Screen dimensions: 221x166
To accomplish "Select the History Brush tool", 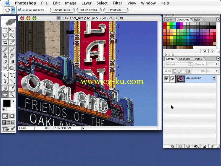I will click(x=12, y=56).
